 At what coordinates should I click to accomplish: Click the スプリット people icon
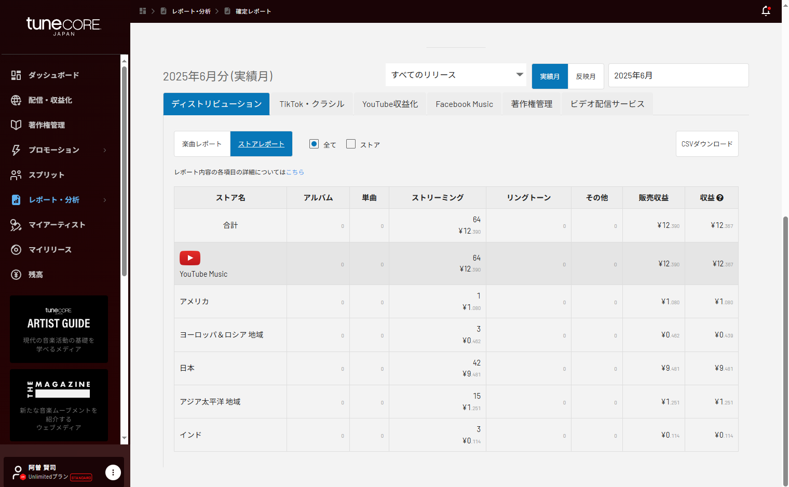pos(16,175)
